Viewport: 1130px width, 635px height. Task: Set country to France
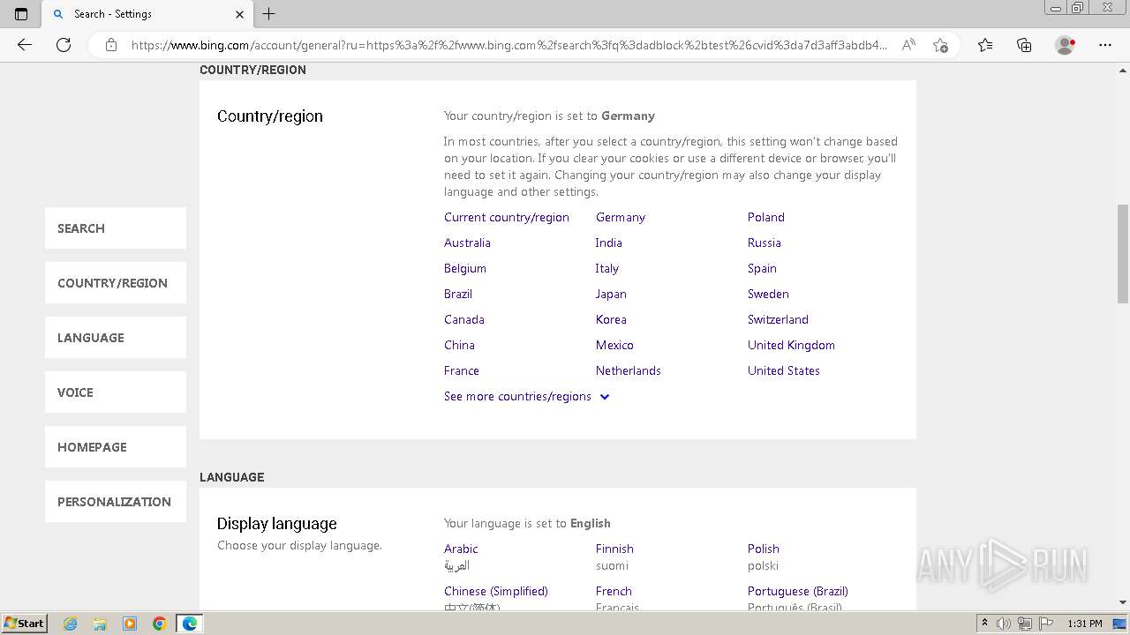462,370
